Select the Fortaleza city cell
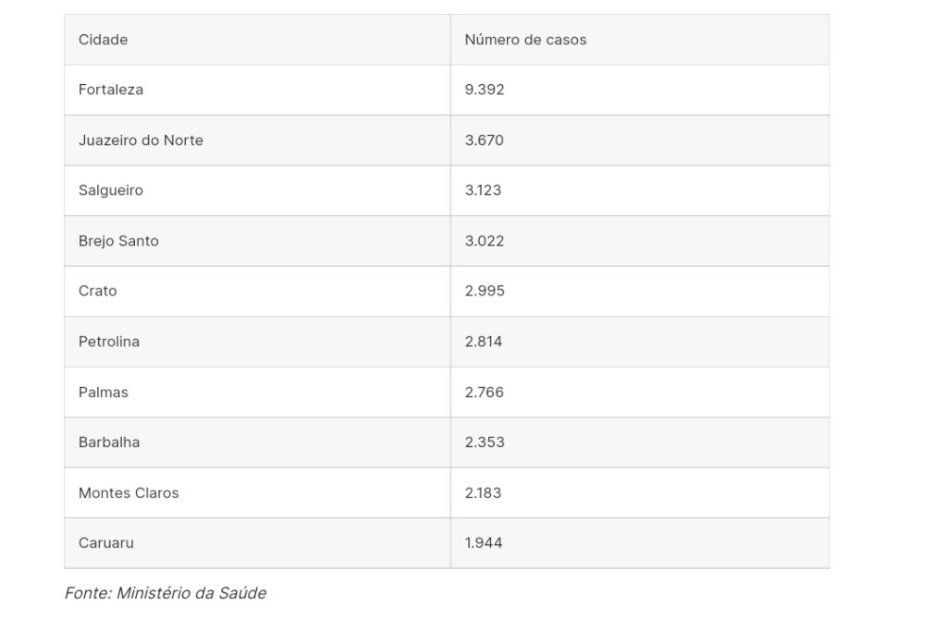 click(x=111, y=90)
